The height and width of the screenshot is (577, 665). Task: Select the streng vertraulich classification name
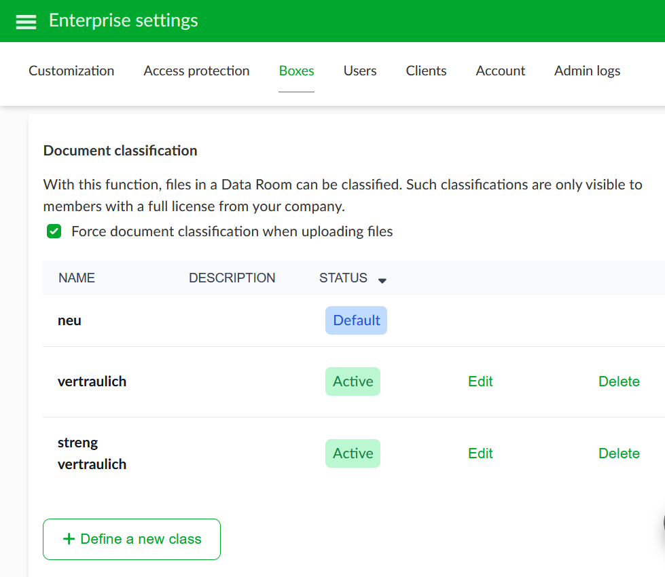click(92, 453)
